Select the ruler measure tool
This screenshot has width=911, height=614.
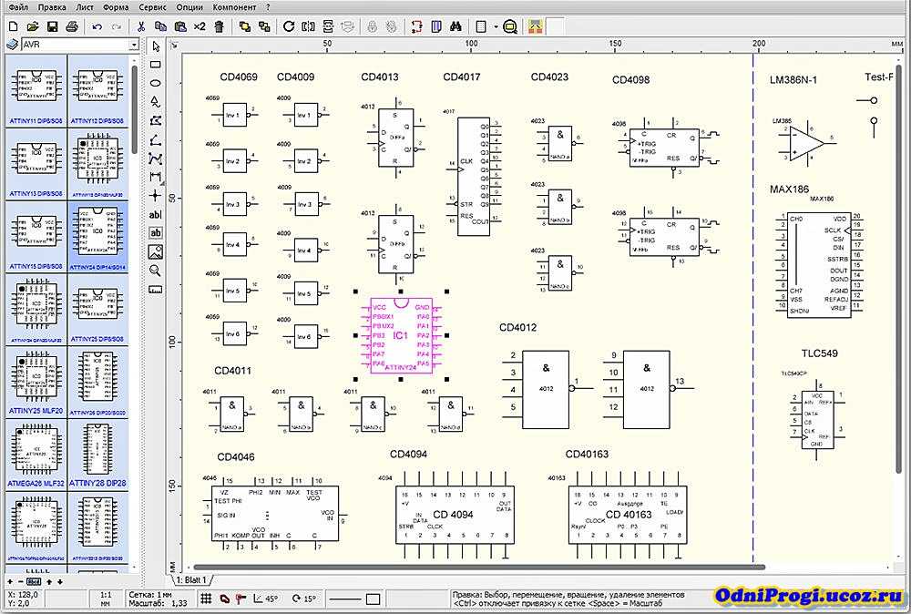click(x=155, y=290)
